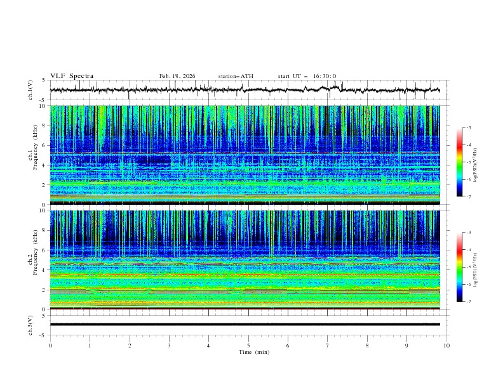Click the "8" kHz tick on ch.1 frequency axis
Image resolution: width=503 pixels, height=388 pixels.
coord(44,126)
